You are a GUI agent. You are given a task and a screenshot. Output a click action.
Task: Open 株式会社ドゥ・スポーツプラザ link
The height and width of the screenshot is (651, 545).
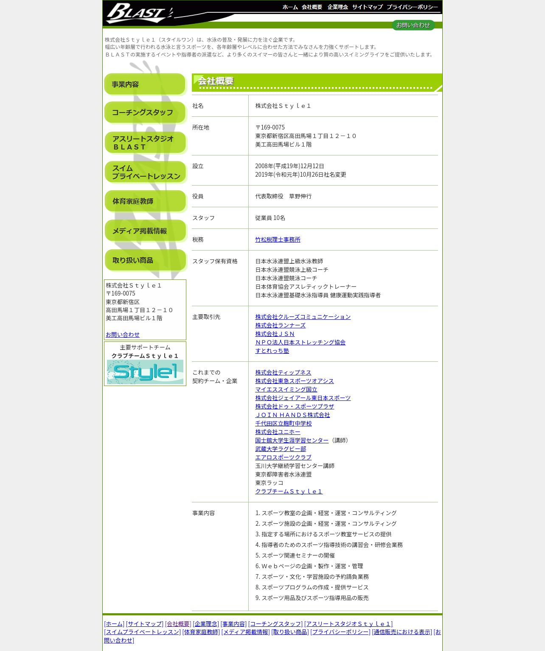pyautogui.click(x=295, y=406)
